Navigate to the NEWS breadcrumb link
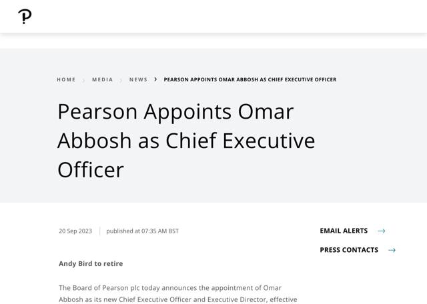 [x=138, y=80]
